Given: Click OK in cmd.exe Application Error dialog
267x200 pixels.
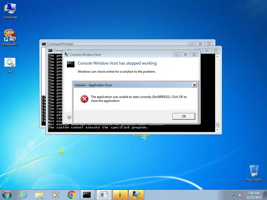Looking at the screenshot, I should click(x=184, y=116).
